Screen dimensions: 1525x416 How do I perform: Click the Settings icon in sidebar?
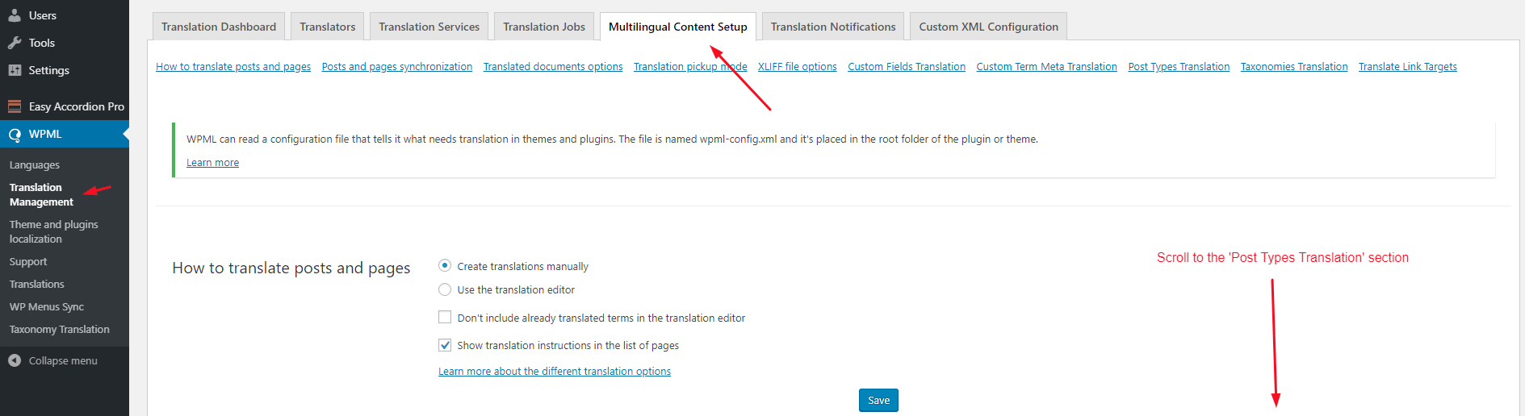pos(15,70)
